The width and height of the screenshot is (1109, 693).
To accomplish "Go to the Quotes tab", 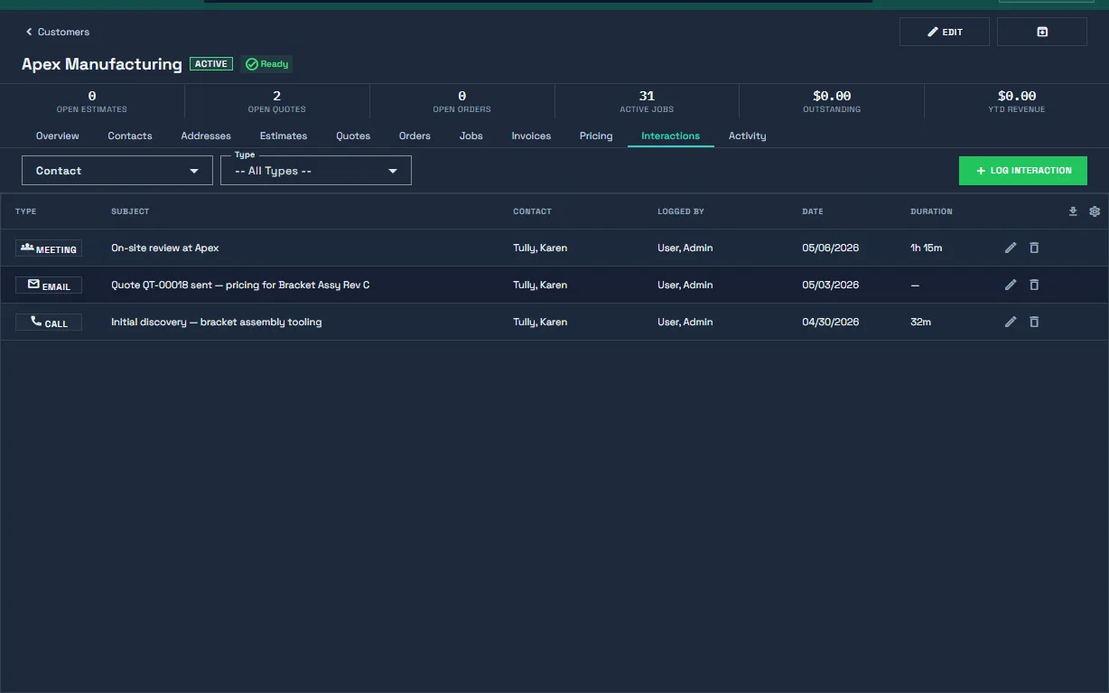I will (x=353, y=136).
